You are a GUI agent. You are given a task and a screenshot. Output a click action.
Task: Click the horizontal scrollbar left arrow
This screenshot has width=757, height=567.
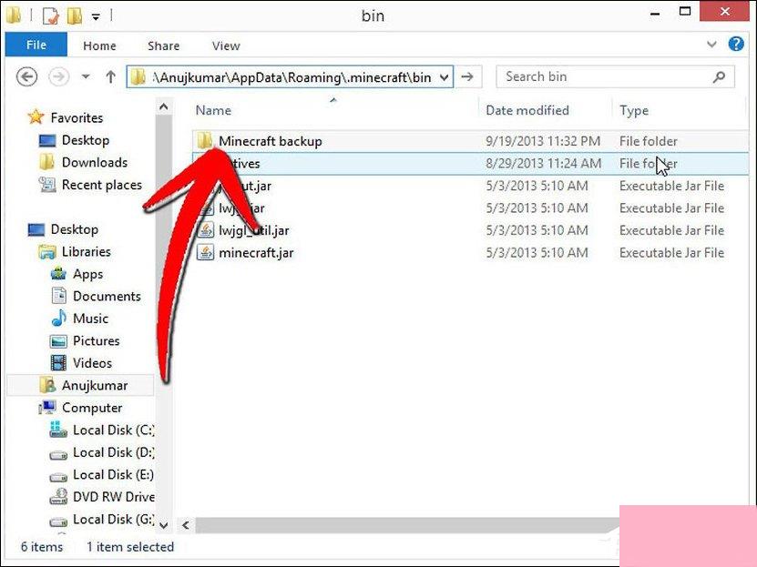tap(186, 525)
